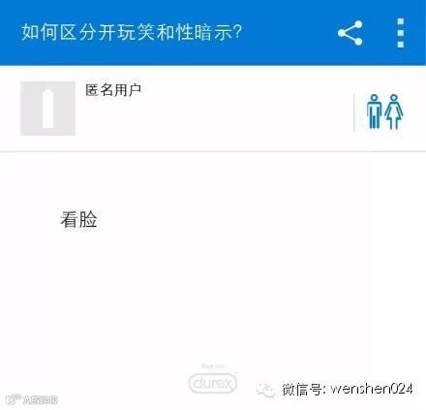Viewport: 426px width, 410px height.
Task: Click the durex logo at bottom
Action: (213, 383)
